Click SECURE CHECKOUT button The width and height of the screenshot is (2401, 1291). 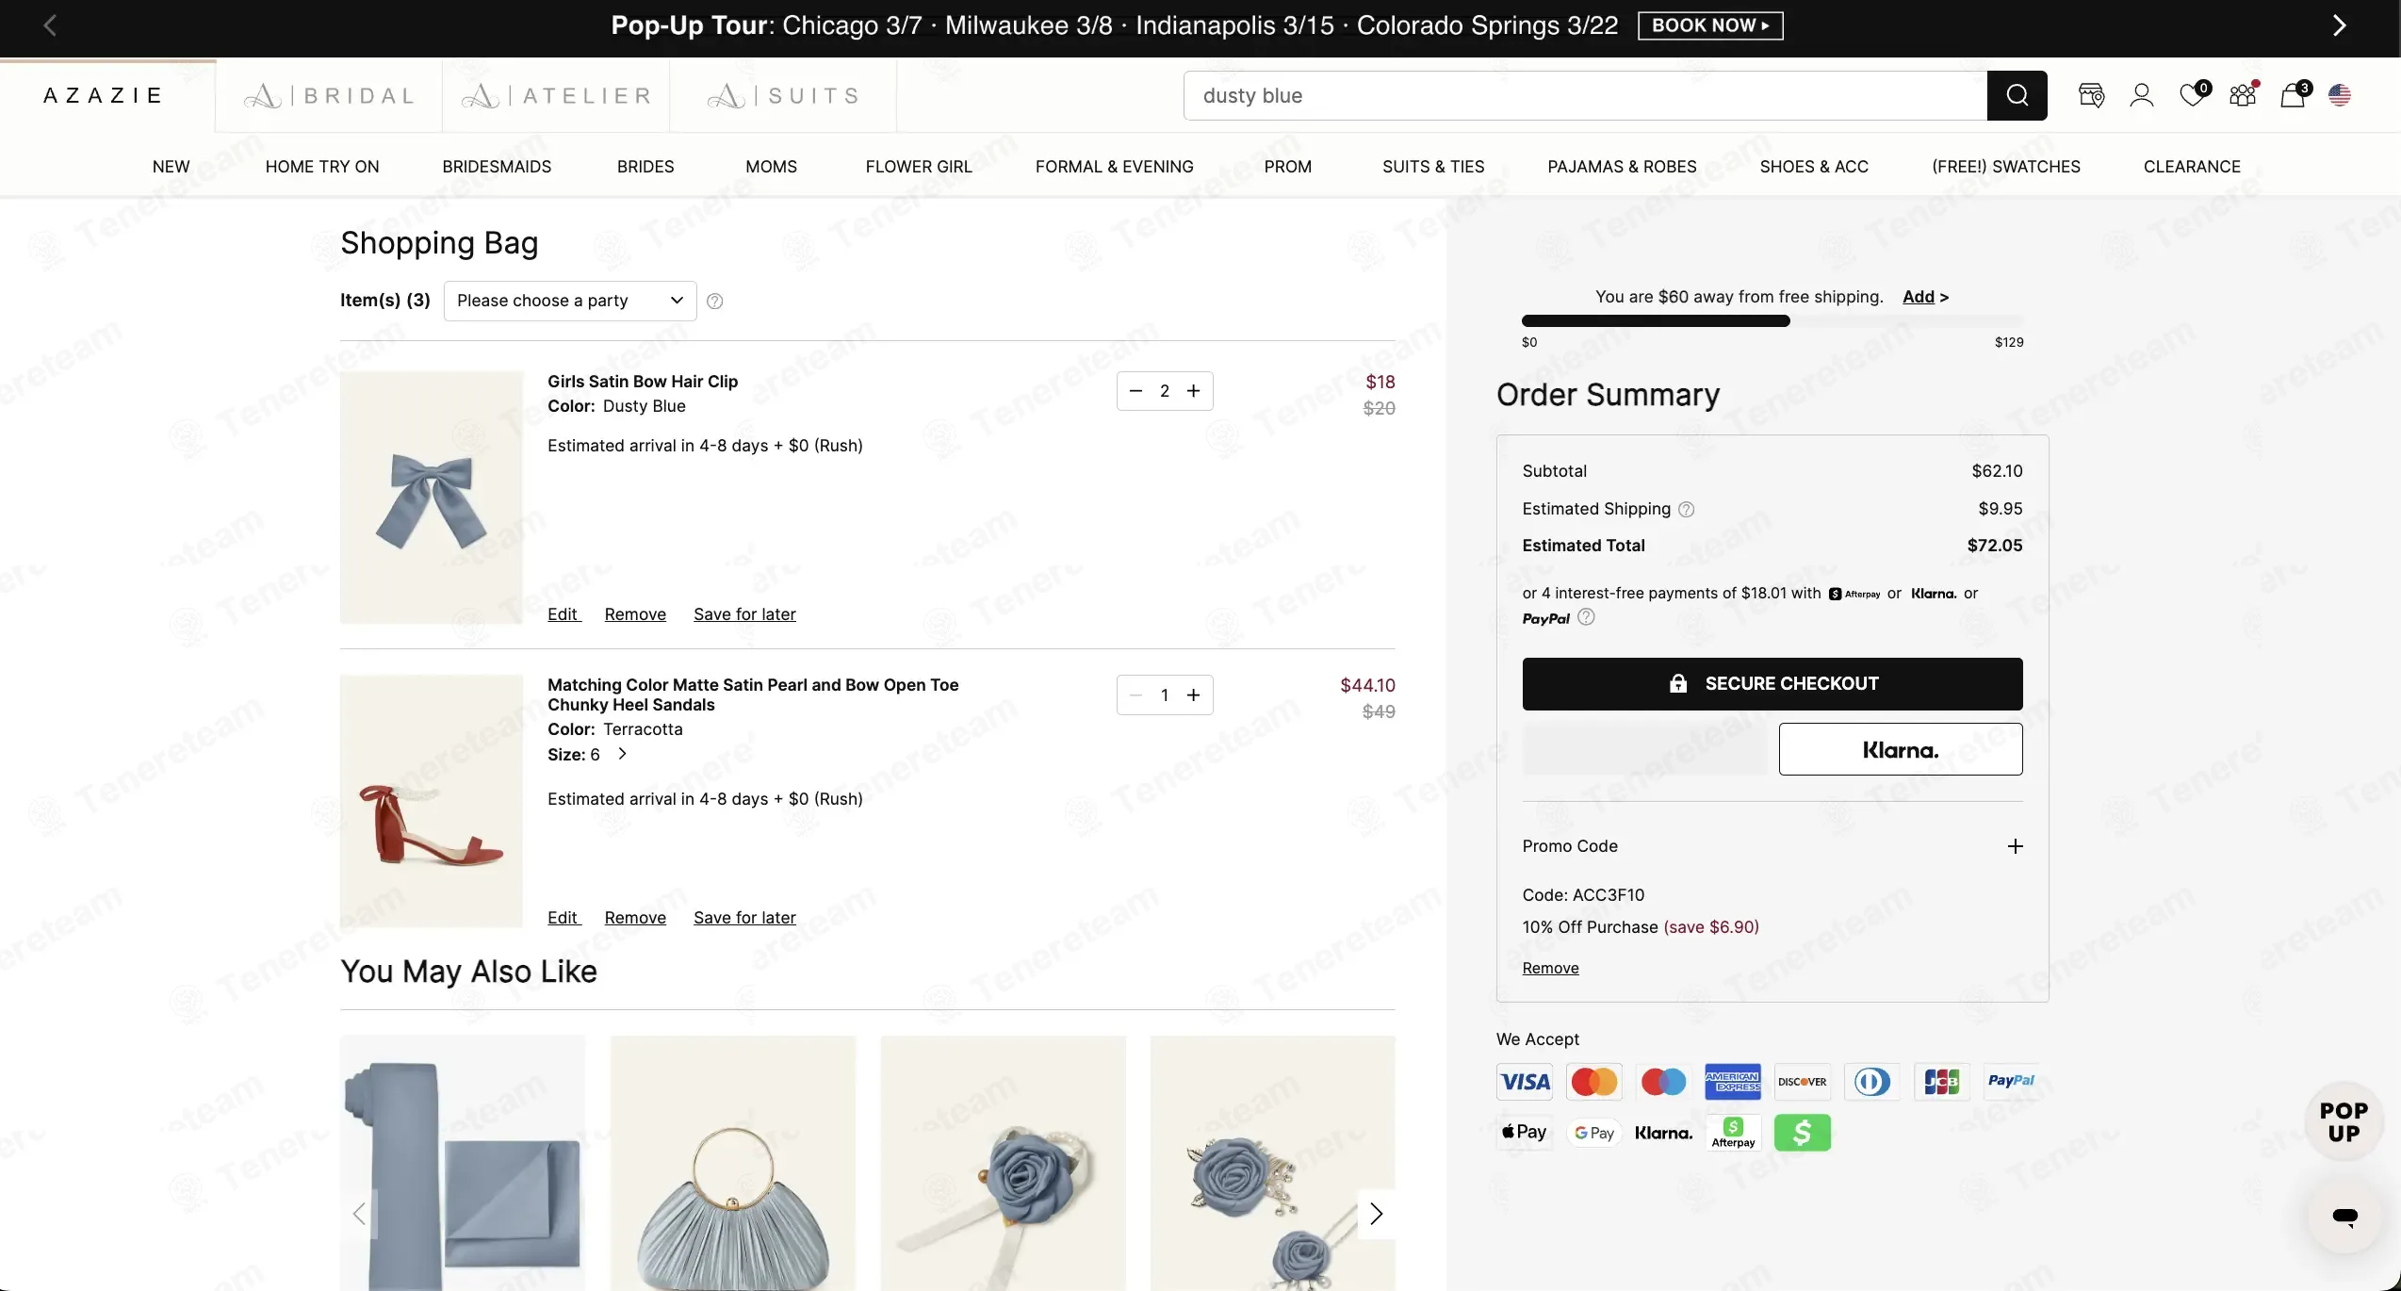click(1772, 684)
